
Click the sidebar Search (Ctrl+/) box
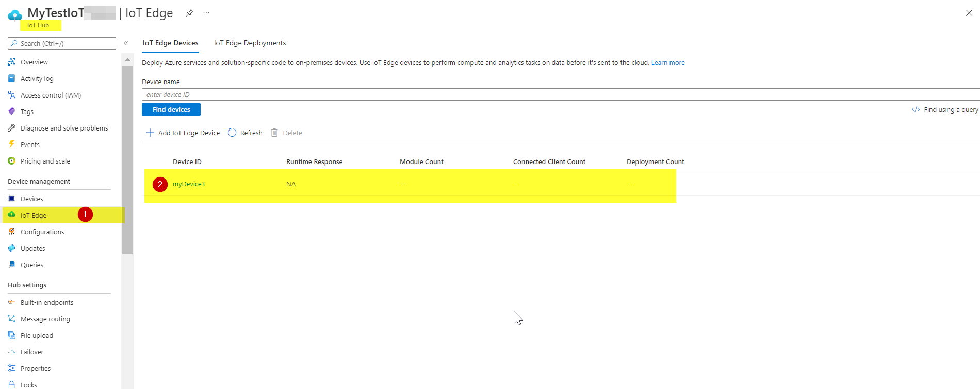tap(62, 43)
